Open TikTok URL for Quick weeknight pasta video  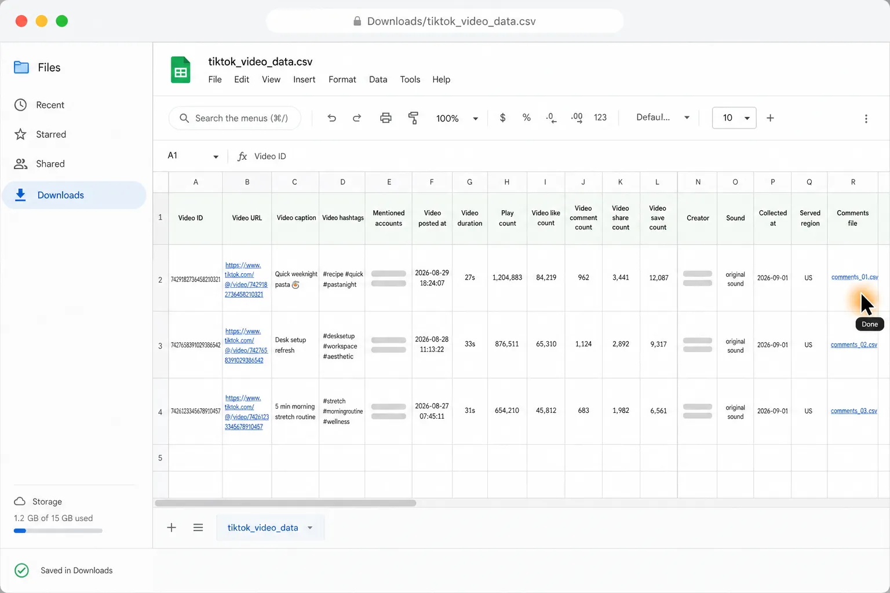(246, 280)
